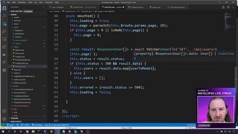Open the Windows Start menu
This screenshot has height=134, width=238.
click(x=3, y=131)
